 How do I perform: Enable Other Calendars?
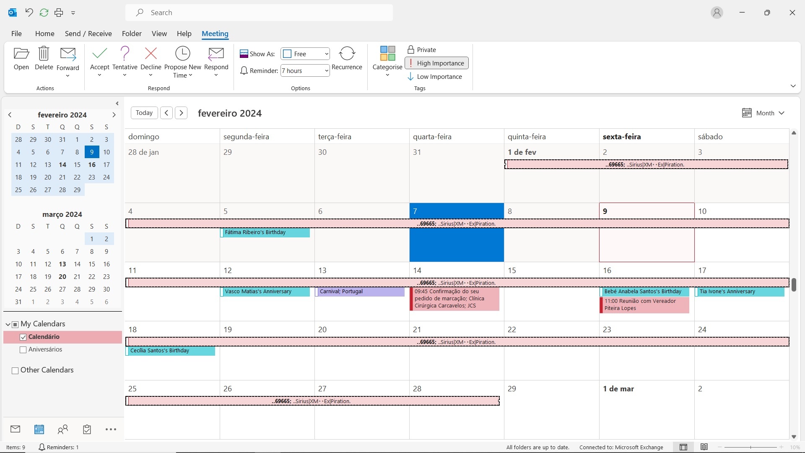point(15,371)
